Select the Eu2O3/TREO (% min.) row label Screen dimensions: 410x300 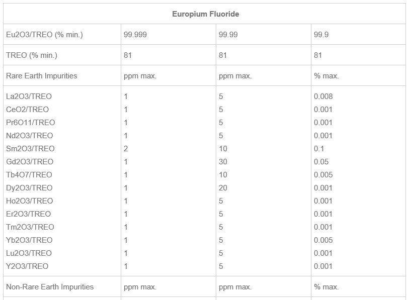44,35
